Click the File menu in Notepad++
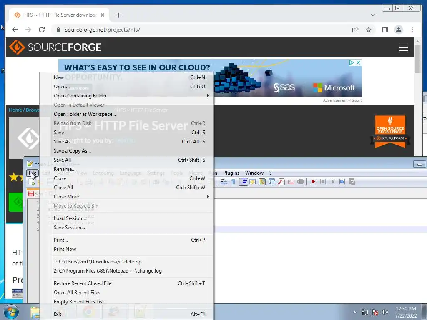This screenshot has height=320, width=427. click(33, 173)
